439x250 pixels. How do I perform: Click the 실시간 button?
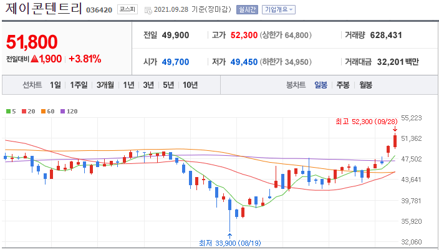(x=247, y=9)
